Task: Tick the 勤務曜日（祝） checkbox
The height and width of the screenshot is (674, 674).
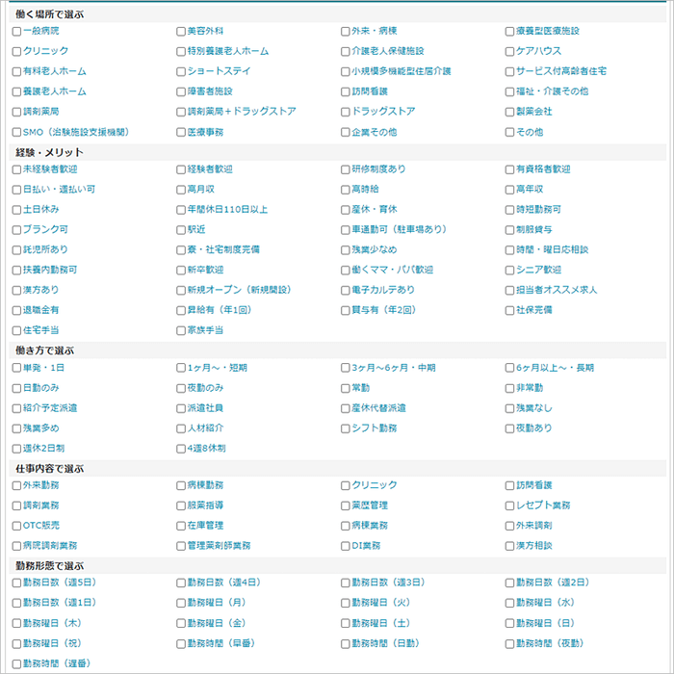Action: (16, 643)
